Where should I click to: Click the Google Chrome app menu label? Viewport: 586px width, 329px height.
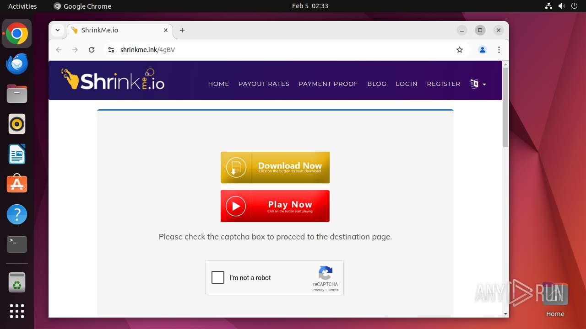tap(82, 6)
